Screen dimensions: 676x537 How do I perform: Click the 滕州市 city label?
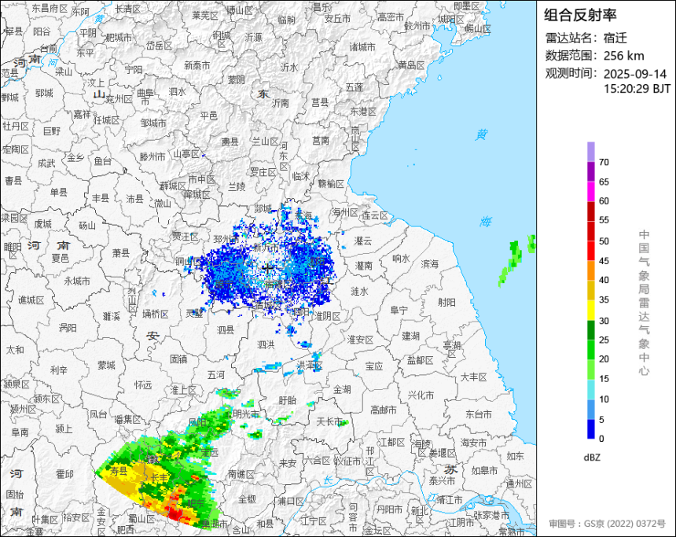tap(152, 157)
